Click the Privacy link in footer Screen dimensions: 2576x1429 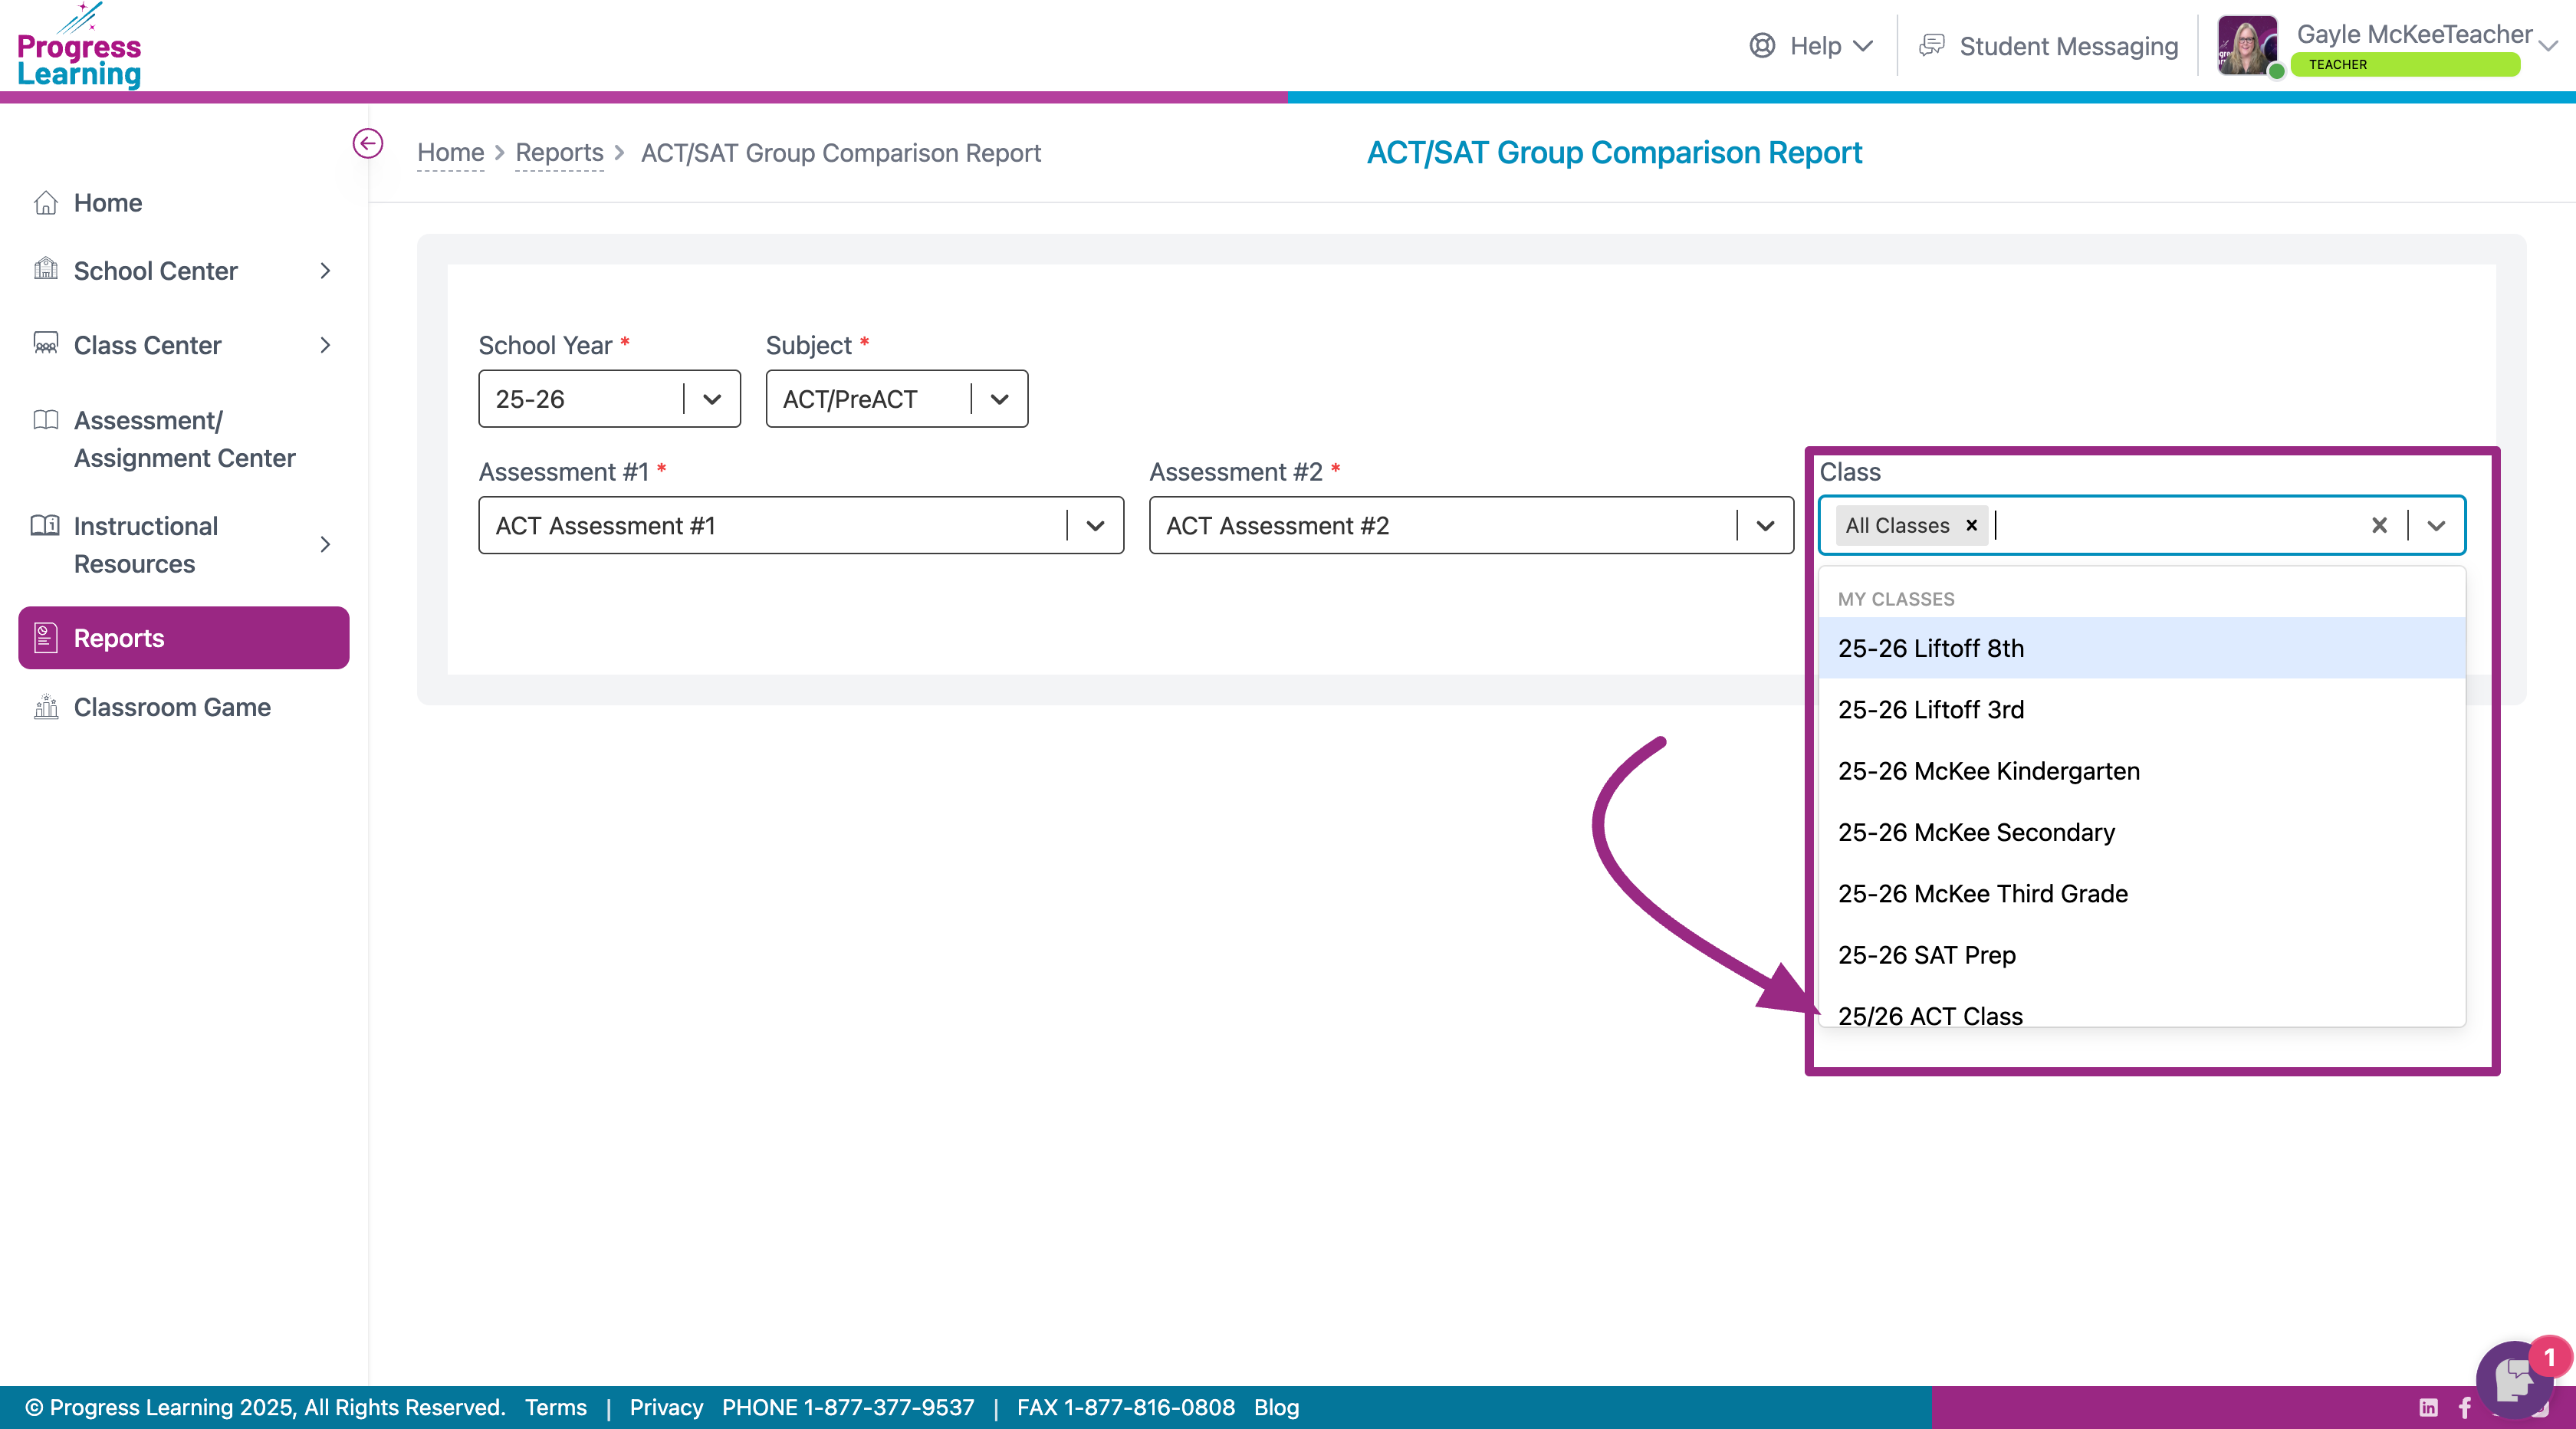(666, 1407)
